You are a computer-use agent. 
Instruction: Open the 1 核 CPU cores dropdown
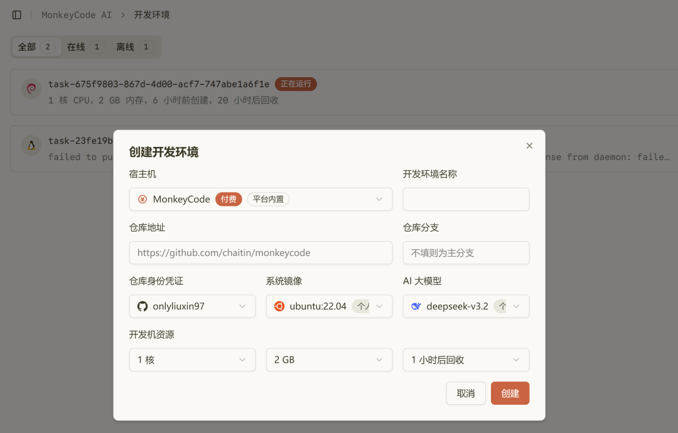click(x=193, y=360)
